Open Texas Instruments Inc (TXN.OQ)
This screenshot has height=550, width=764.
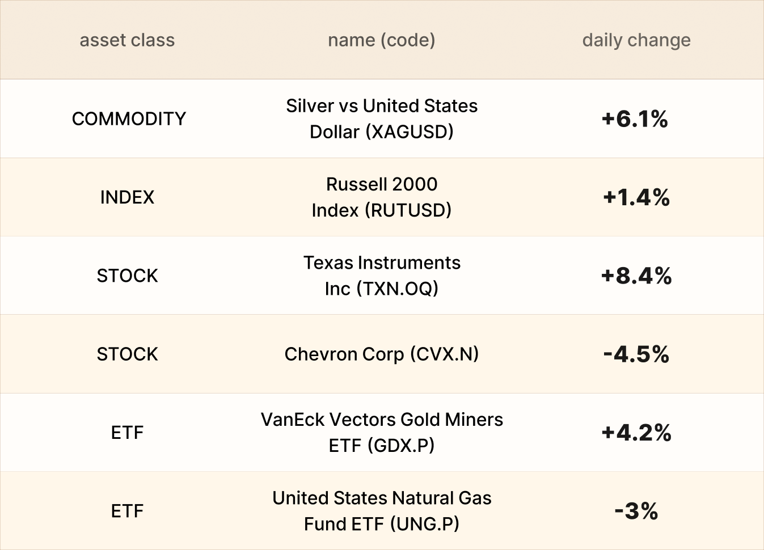click(382, 276)
